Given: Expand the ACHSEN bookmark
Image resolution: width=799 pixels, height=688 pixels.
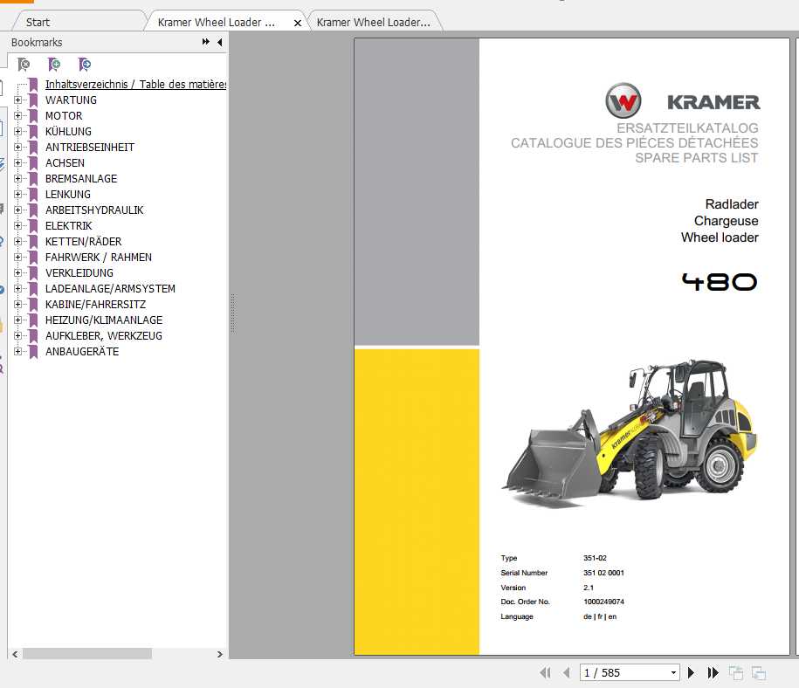Looking at the screenshot, I should coord(17,163).
